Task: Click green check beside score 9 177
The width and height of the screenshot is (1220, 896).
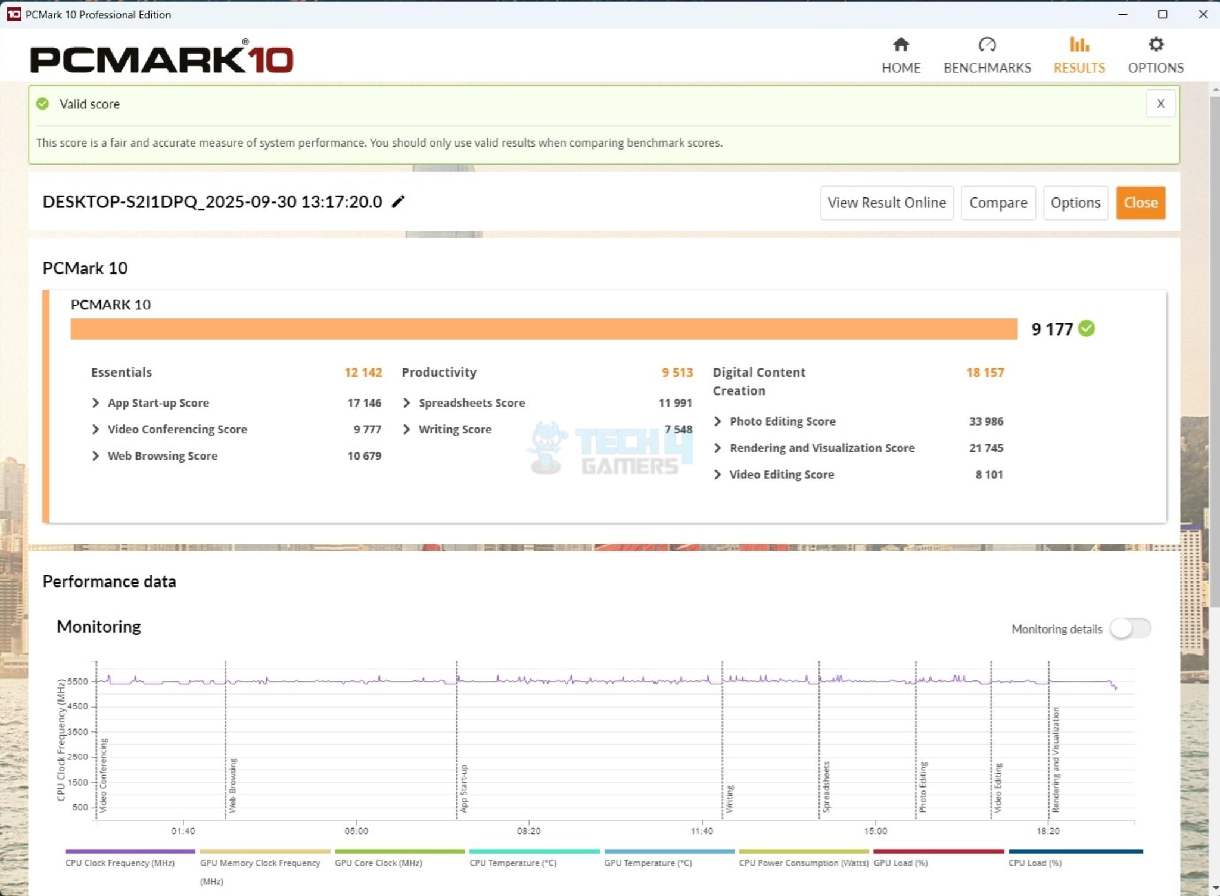Action: (1087, 328)
